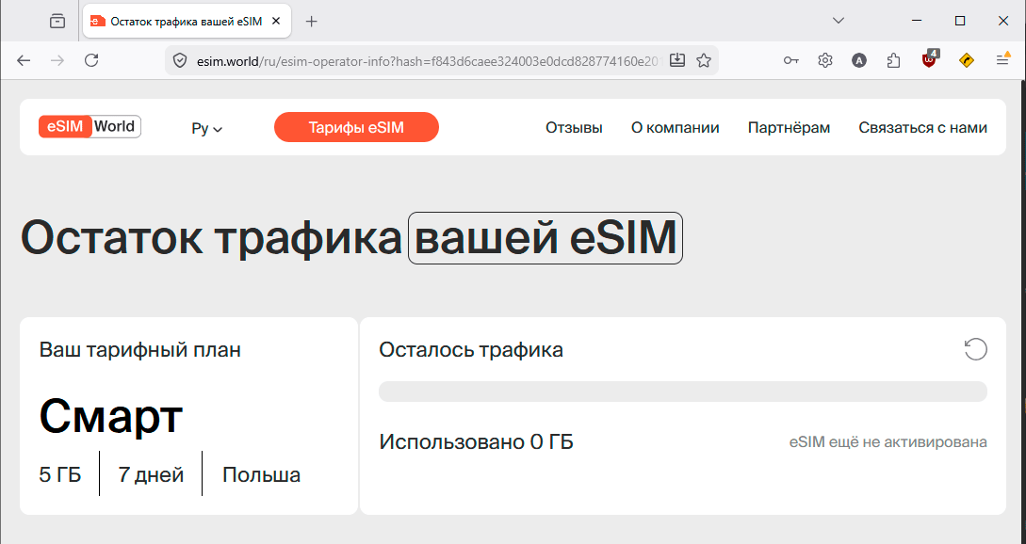Open the saved passwords key icon
This screenshot has height=544, width=1026.
click(791, 61)
